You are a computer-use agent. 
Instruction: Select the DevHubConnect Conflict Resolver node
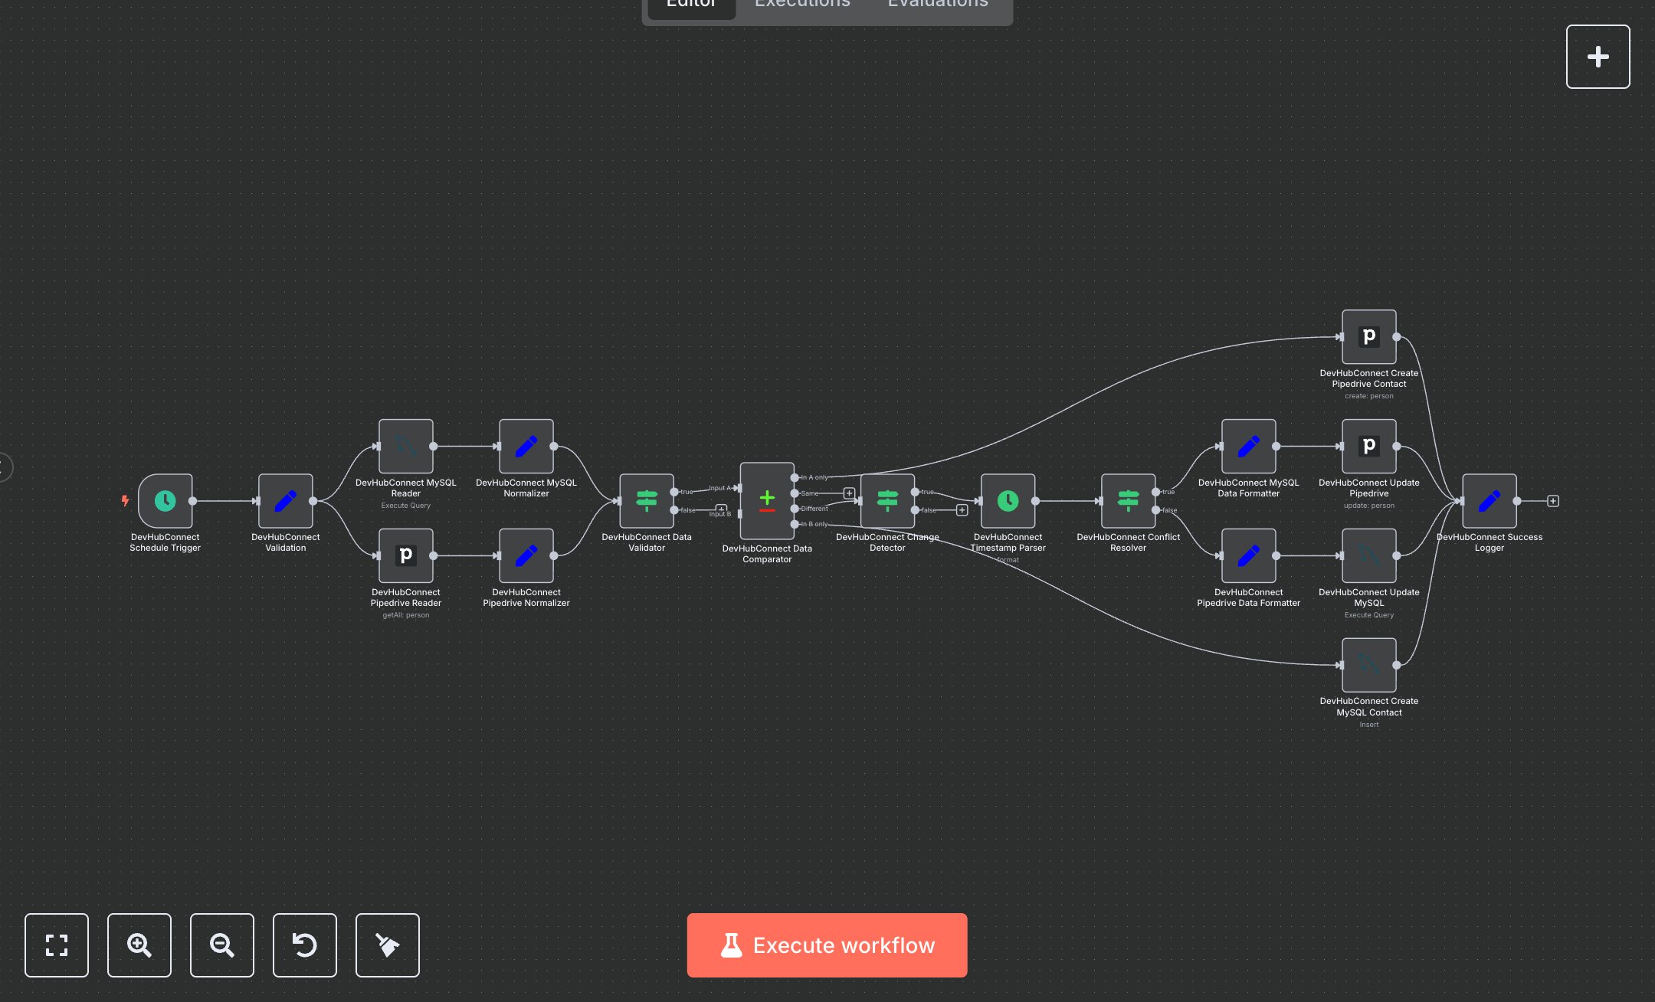pyautogui.click(x=1128, y=502)
